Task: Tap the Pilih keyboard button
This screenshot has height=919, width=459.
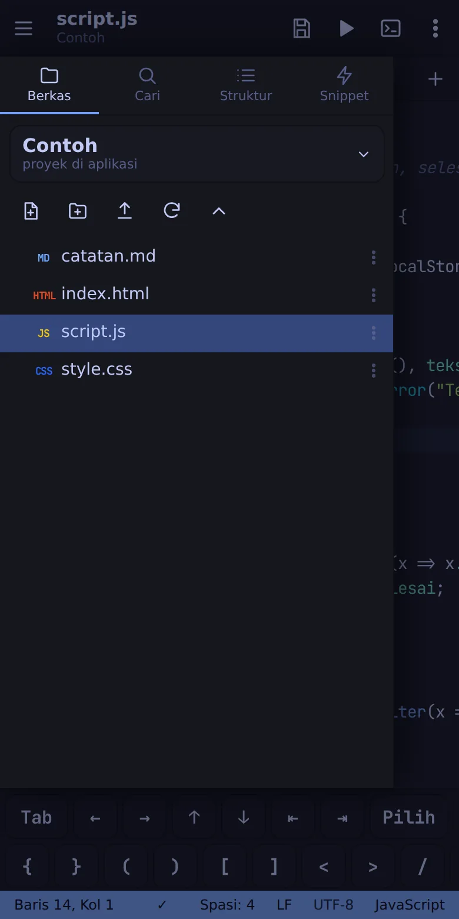Action: [409, 817]
